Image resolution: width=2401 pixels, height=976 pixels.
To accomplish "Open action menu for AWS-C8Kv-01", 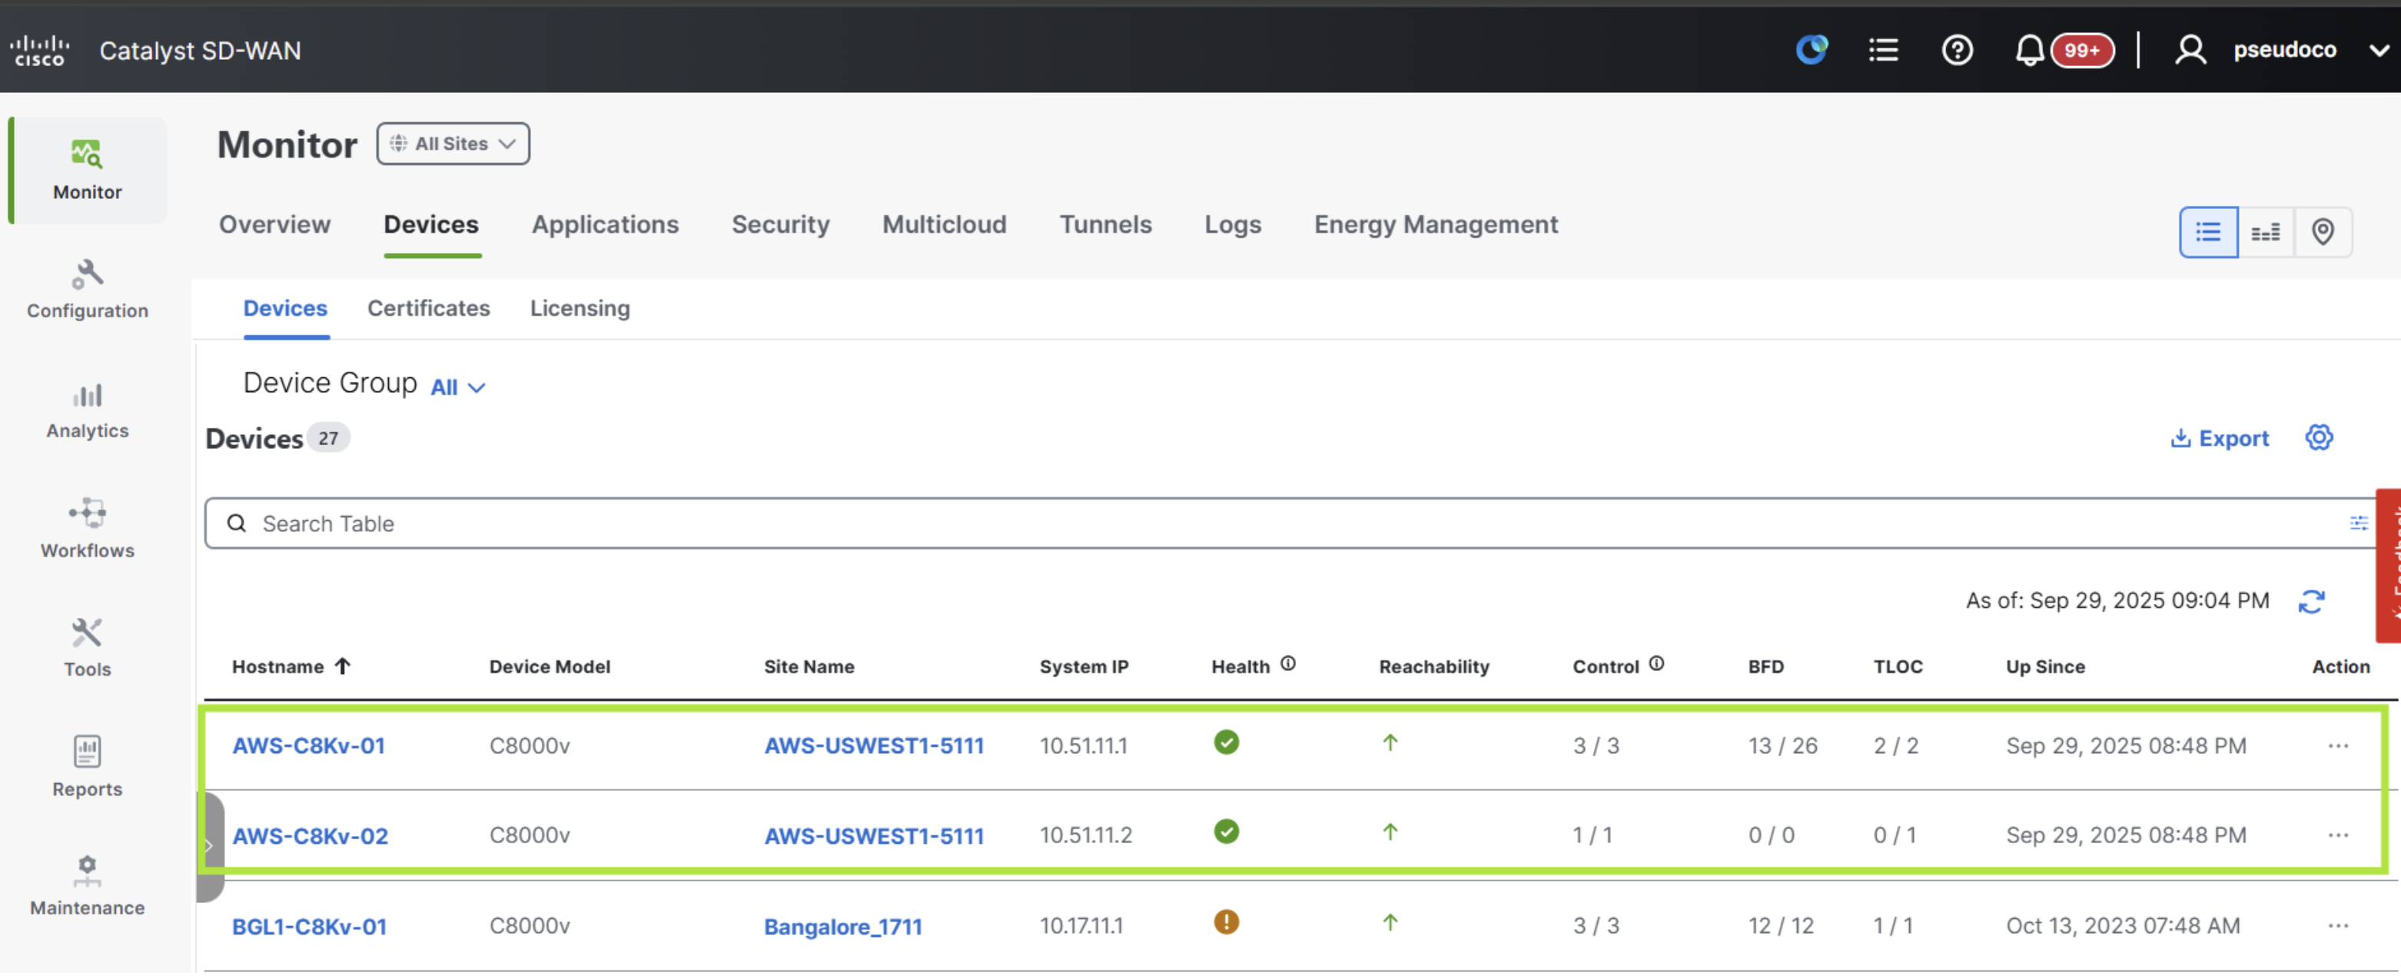I will [2338, 747].
